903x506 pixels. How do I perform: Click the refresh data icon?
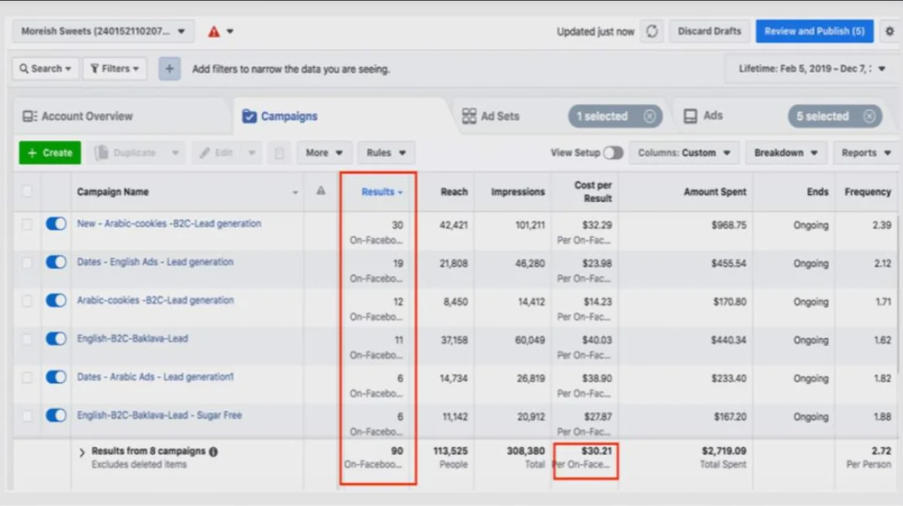click(652, 32)
